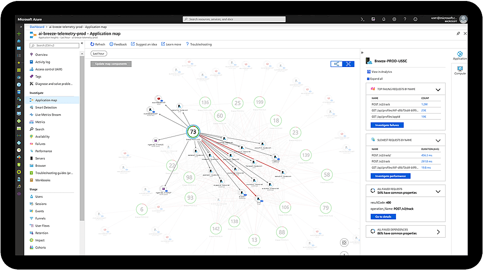Open the notifications bell
Viewport: 483px width, 270px height.
click(384, 19)
